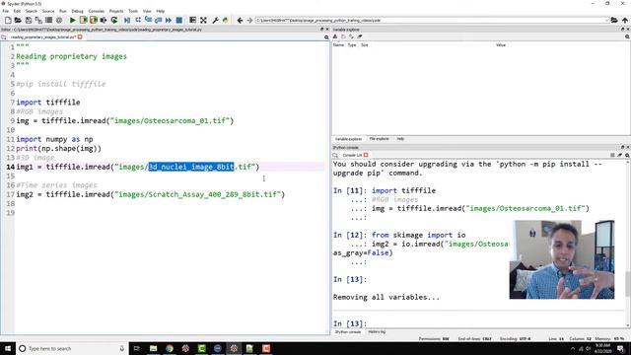Import data in Variable explorer
This screenshot has width=631, height=355.
click(x=335, y=36)
